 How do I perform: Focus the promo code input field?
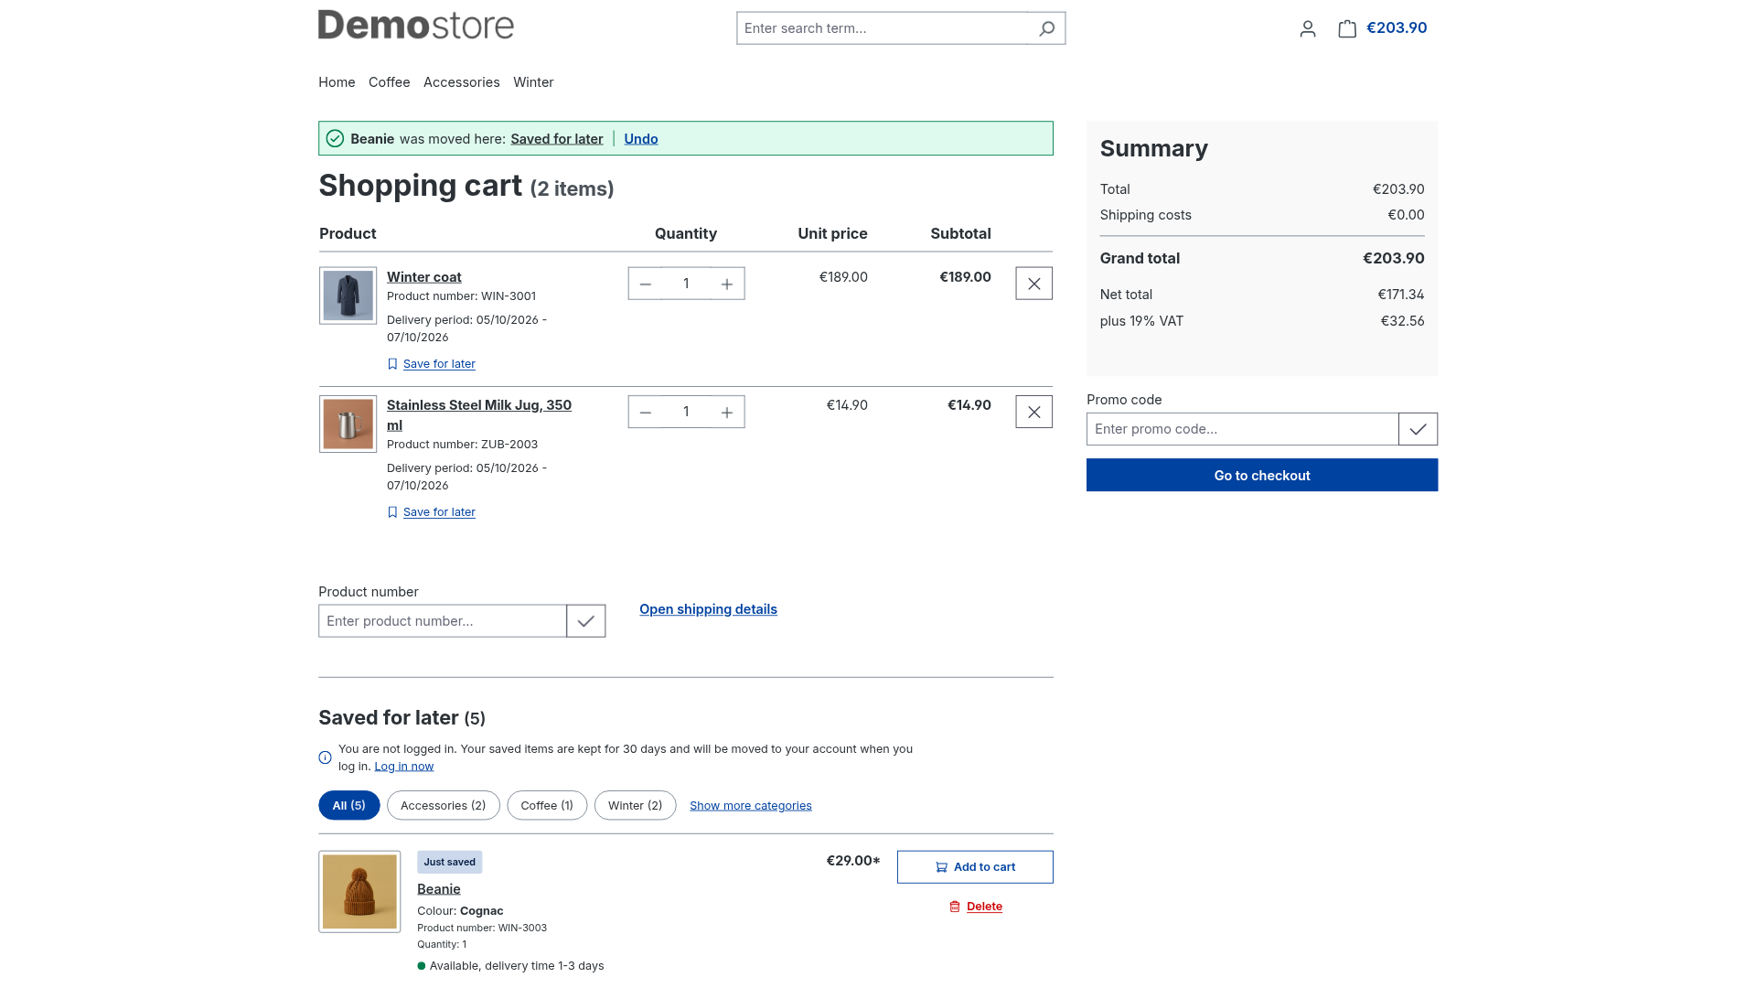pos(1242,429)
